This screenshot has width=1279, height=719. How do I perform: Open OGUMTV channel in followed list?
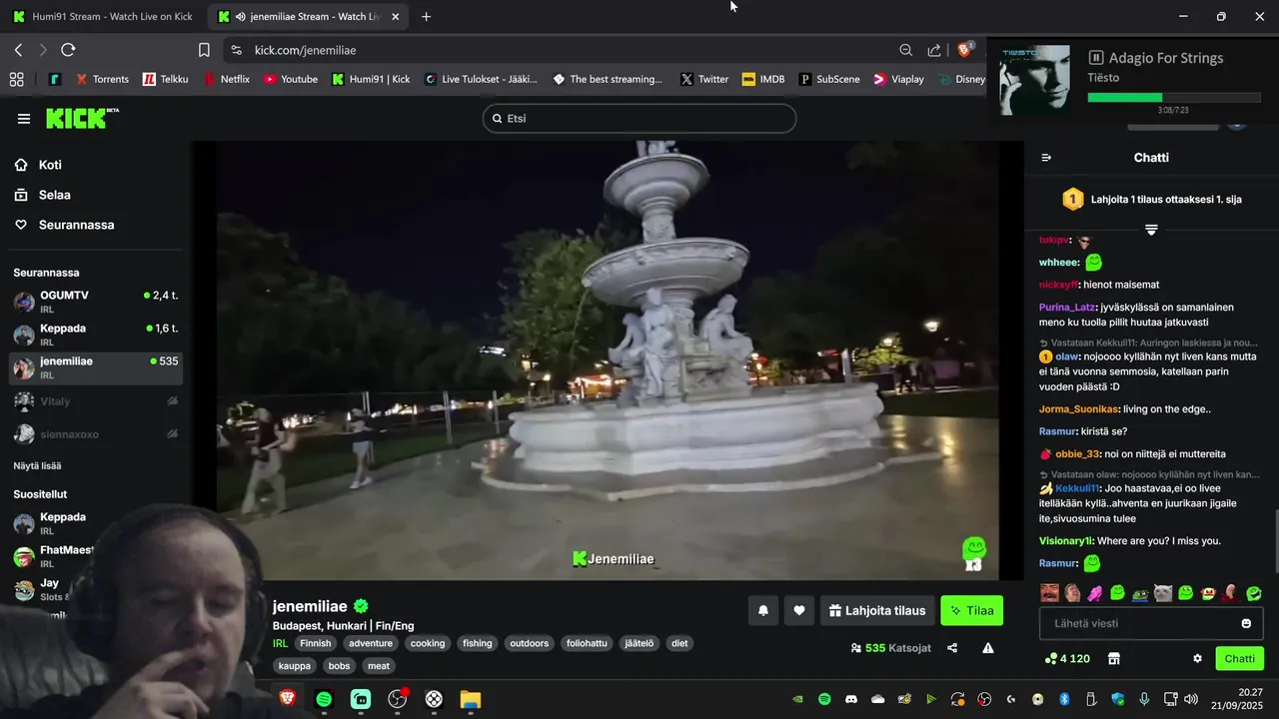(96, 302)
